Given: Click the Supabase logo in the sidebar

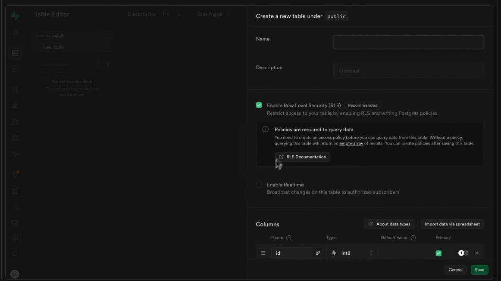Looking at the screenshot, I should pos(15,15).
